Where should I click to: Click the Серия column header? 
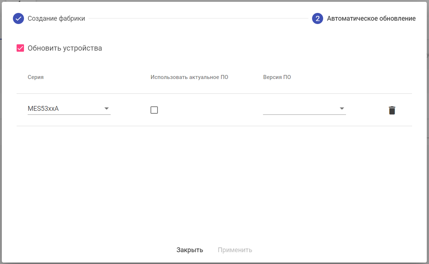[x=36, y=77]
